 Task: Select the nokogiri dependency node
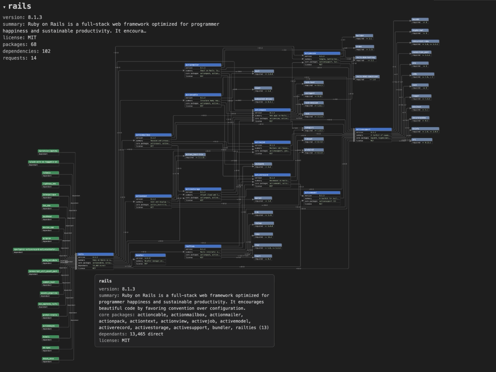pyautogui.click(x=314, y=129)
